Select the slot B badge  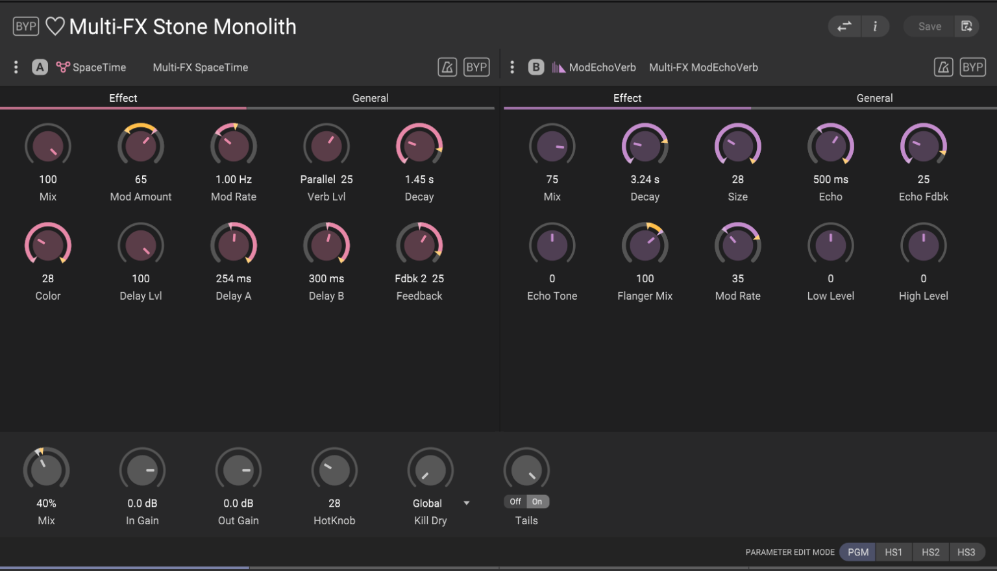coord(536,67)
